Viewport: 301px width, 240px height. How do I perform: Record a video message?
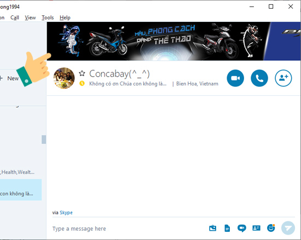[242, 228]
